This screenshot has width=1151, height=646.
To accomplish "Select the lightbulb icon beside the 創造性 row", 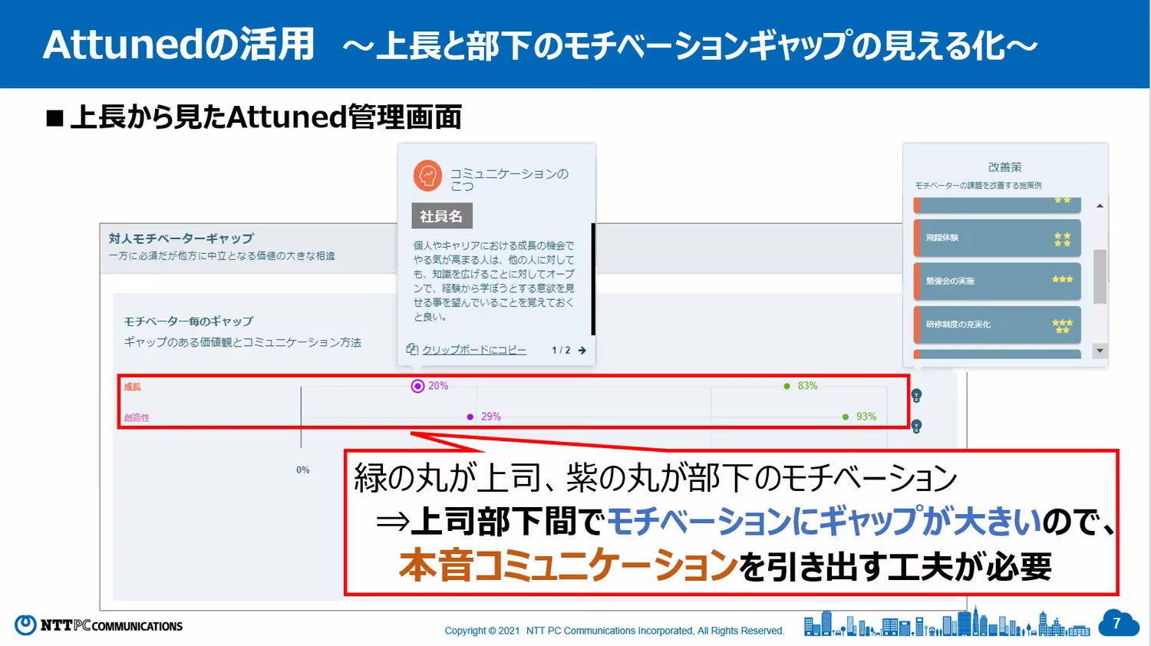I will (x=916, y=426).
